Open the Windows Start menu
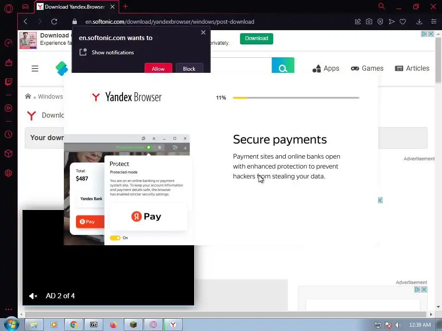 pyautogui.click(x=11, y=325)
